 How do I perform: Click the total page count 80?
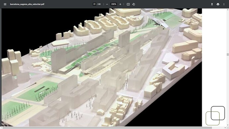click(x=99, y=4)
